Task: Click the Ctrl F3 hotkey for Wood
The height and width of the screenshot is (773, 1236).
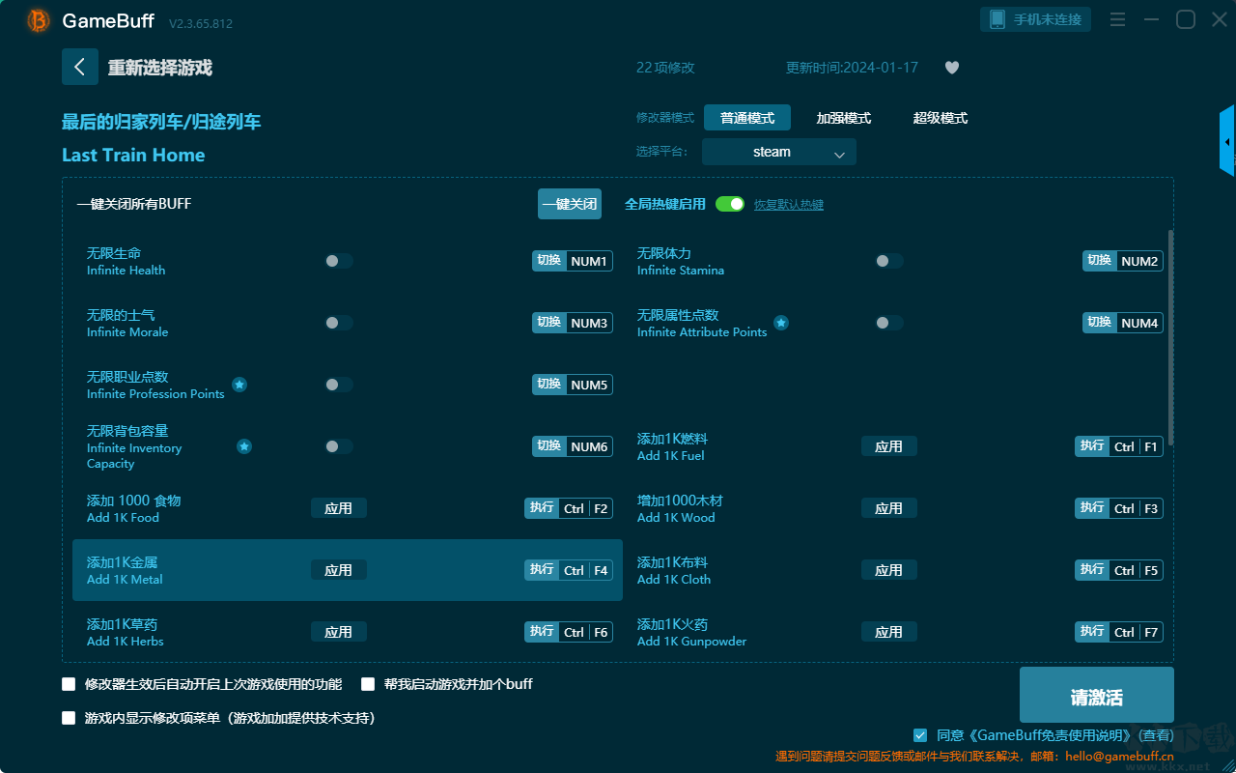Action: tap(1119, 508)
